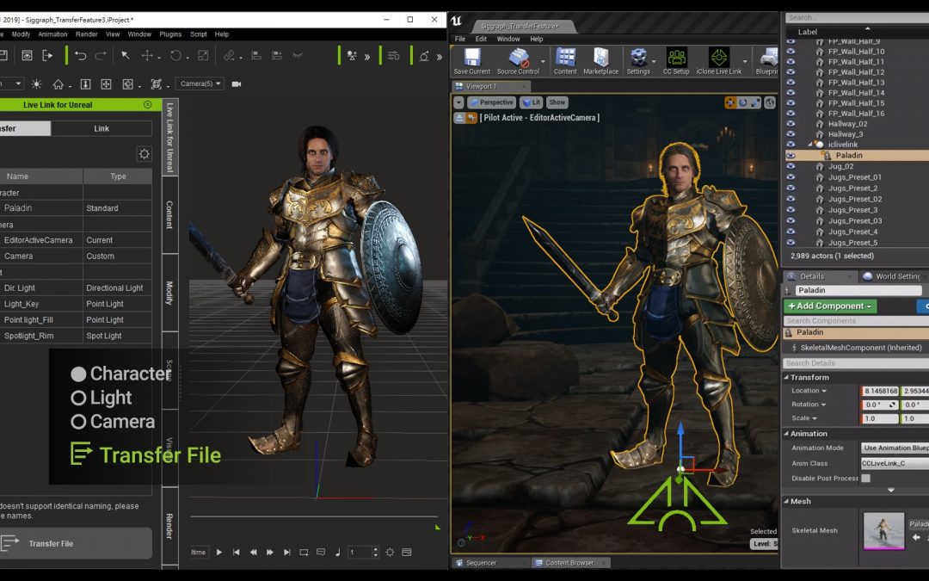This screenshot has width=929, height=581.
Task: Switch to the Link tab
Action: pyautogui.click(x=102, y=128)
